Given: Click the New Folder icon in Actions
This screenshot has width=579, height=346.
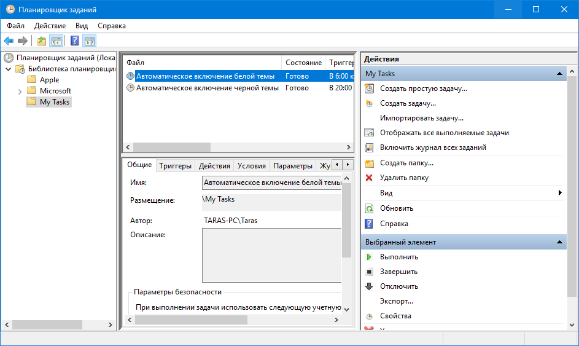Looking at the screenshot, I should [x=369, y=163].
